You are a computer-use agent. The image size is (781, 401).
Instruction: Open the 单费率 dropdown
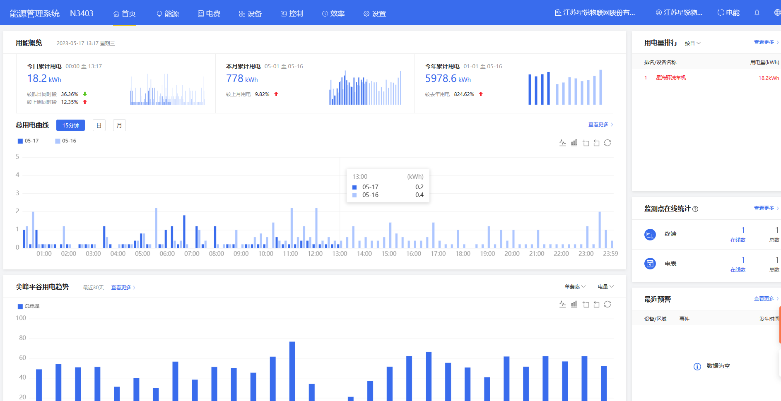click(x=575, y=287)
